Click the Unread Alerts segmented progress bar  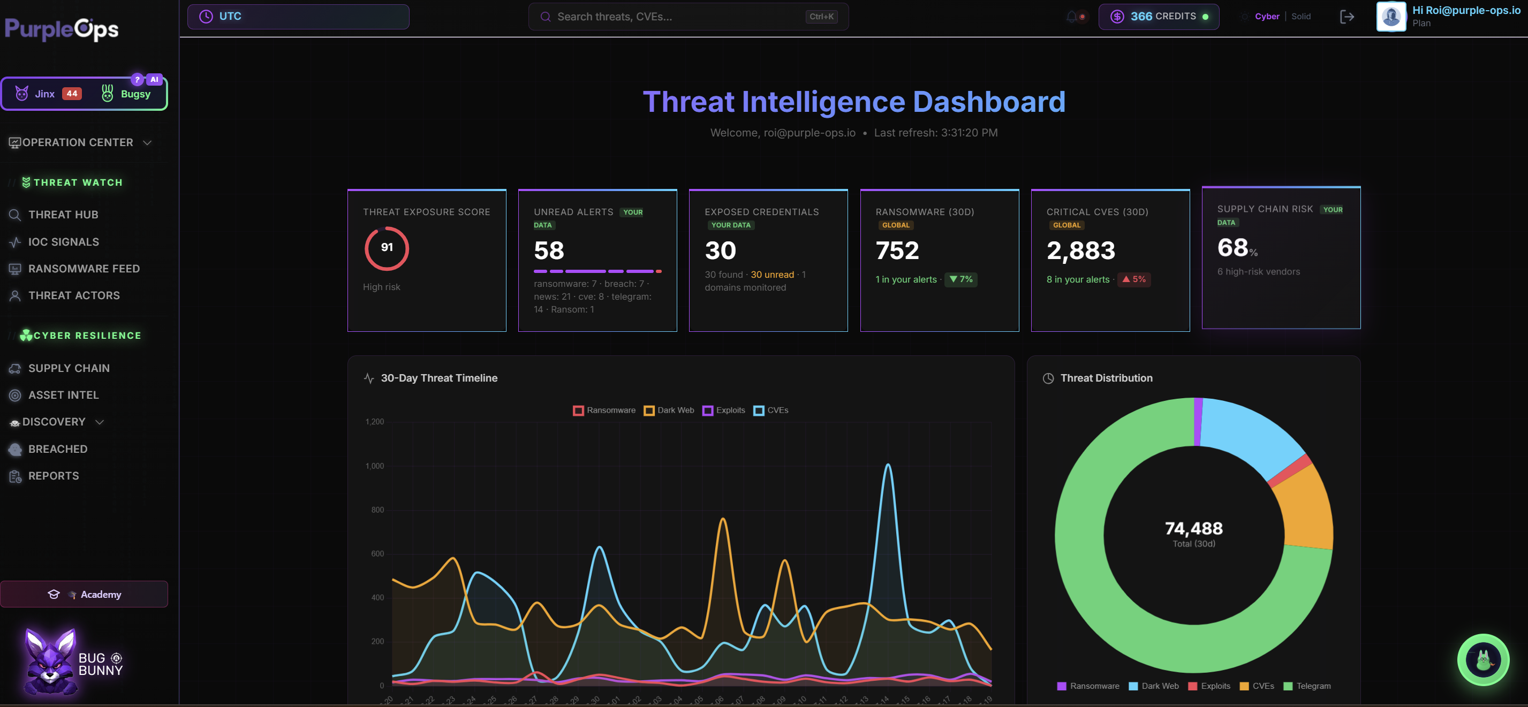[x=597, y=271]
